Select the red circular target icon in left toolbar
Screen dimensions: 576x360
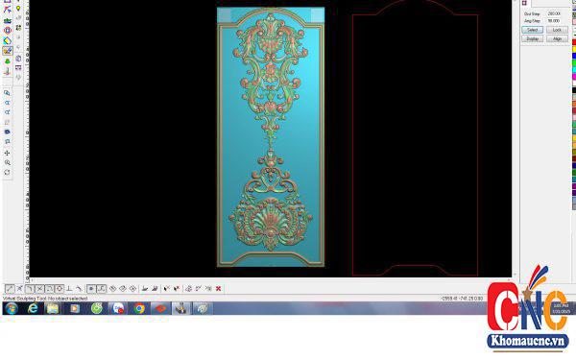pyautogui.click(x=8, y=31)
